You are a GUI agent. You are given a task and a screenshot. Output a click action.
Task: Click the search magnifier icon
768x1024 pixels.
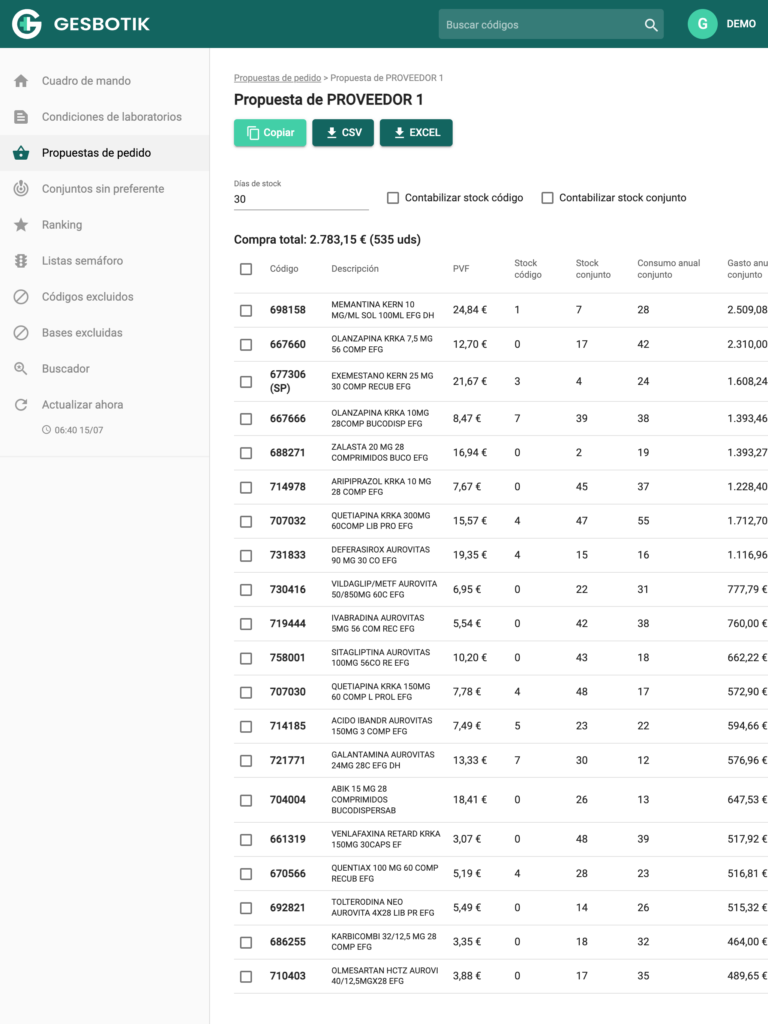click(651, 24)
